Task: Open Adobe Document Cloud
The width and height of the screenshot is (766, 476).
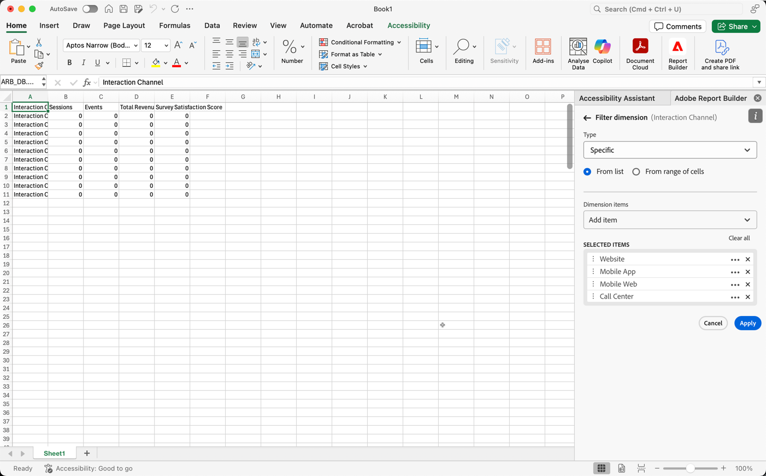Action: [640, 54]
